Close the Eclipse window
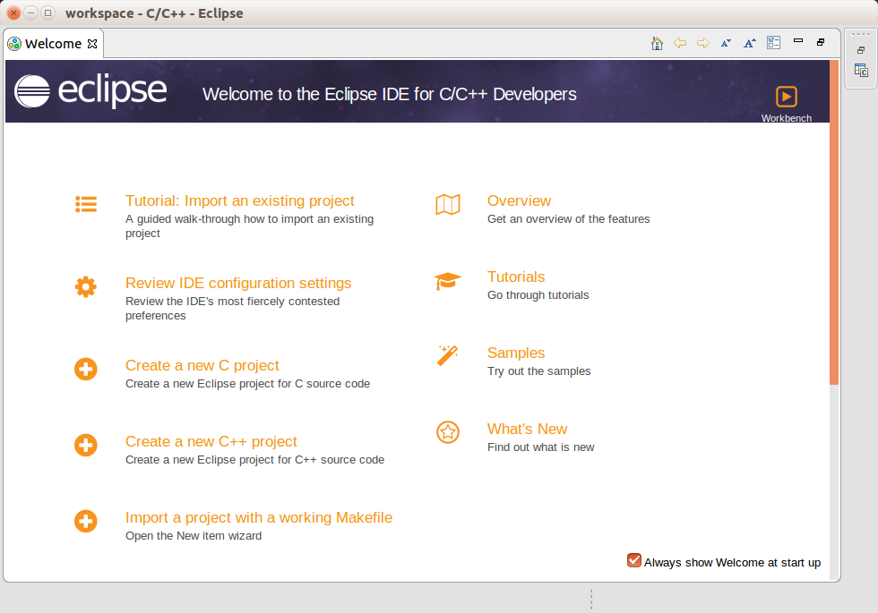The height and width of the screenshot is (613, 878). [14, 13]
